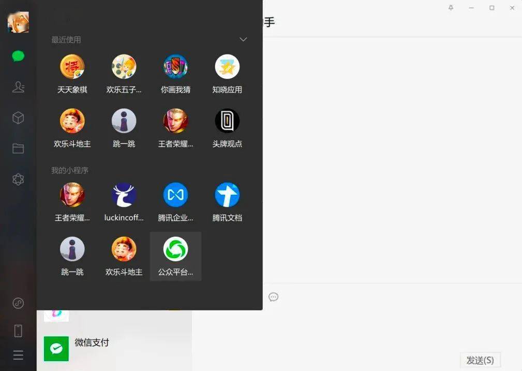
Task: Open the 微信支付 conversation
Action: [x=114, y=349]
